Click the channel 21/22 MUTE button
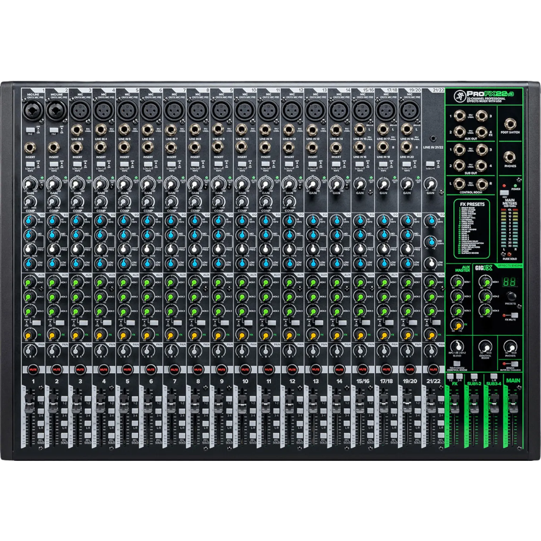This screenshot has width=541, height=541. 433,369
